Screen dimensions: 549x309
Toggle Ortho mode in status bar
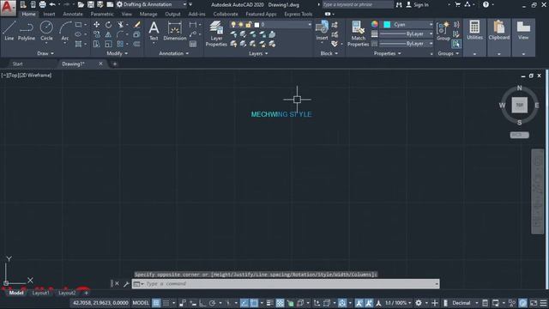pos(202,303)
